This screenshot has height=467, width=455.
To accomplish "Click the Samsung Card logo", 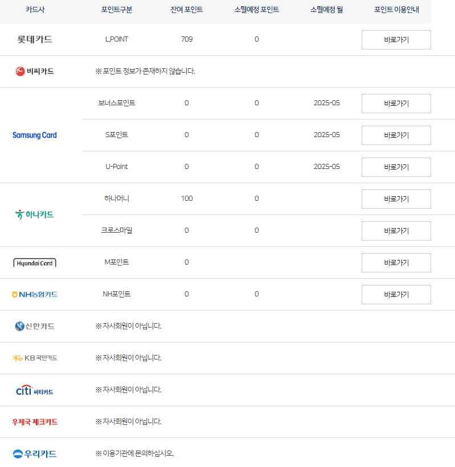I will 35,135.
